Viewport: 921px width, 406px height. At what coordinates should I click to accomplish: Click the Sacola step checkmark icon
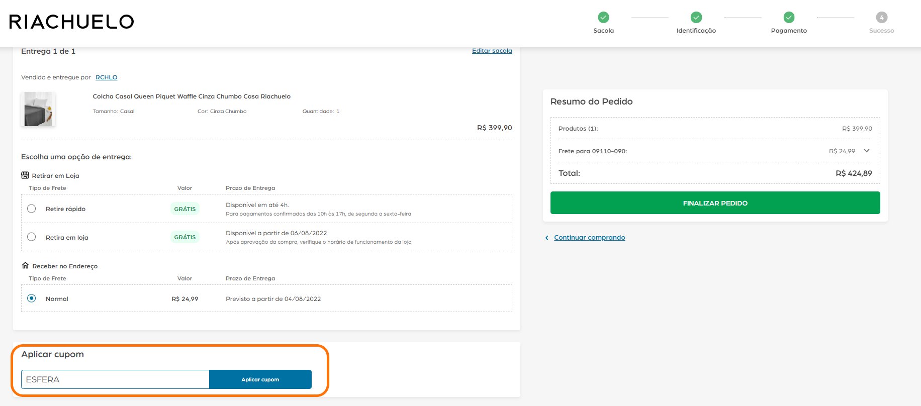tap(603, 18)
